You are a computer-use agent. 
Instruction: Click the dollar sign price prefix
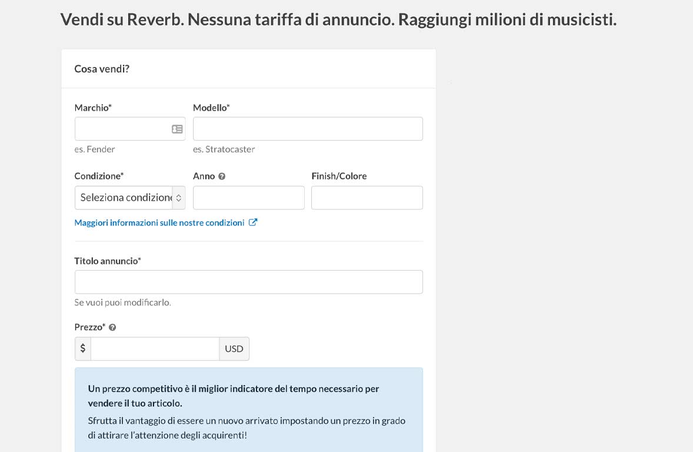click(83, 348)
